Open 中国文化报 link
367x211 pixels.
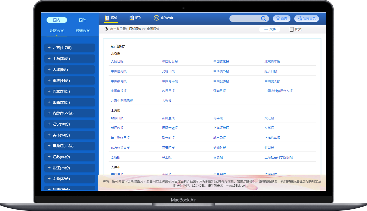coord(221,62)
